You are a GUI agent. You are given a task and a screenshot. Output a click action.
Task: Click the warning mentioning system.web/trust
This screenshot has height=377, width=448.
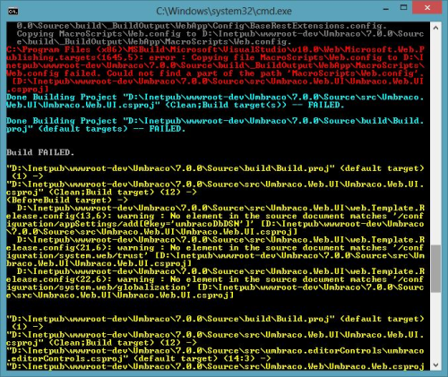[215, 252]
